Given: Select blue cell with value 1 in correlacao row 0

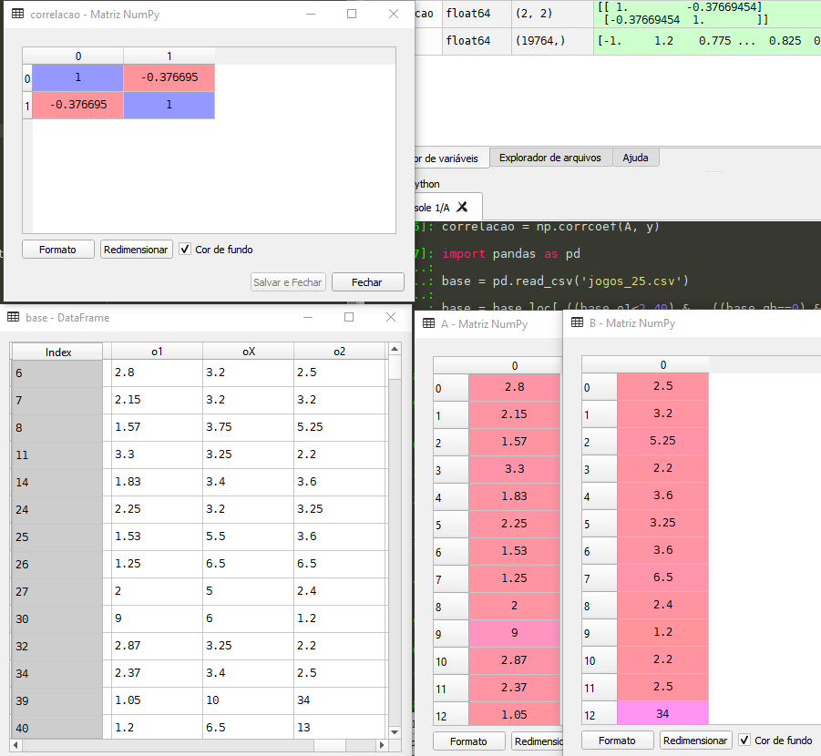Looking at the screenshot, I should click(x=77, y=77).
